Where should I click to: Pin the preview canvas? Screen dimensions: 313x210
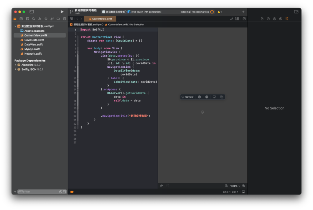pos(161,186)
